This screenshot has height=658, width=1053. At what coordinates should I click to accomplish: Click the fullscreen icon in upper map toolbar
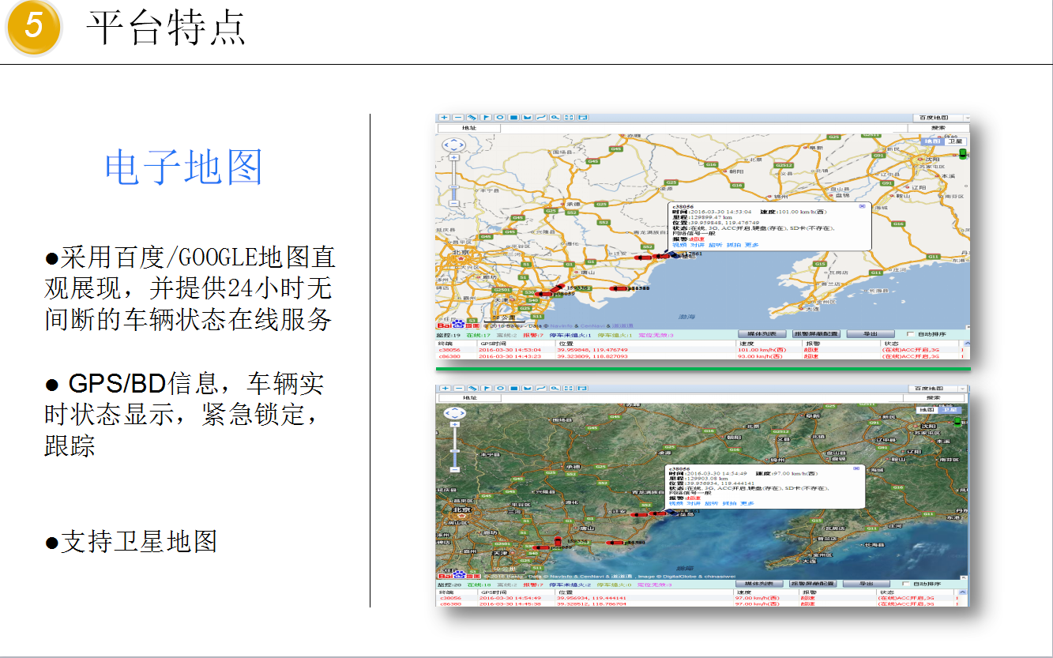(x=569, y=118)
